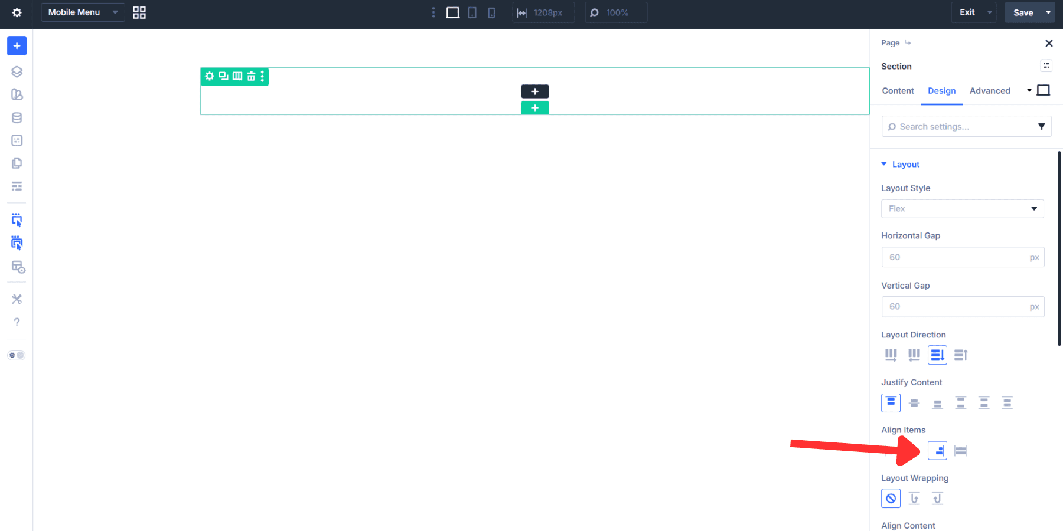1063x531 pixels.
Task: Click the Exit button
Action: tap(967, 12)
